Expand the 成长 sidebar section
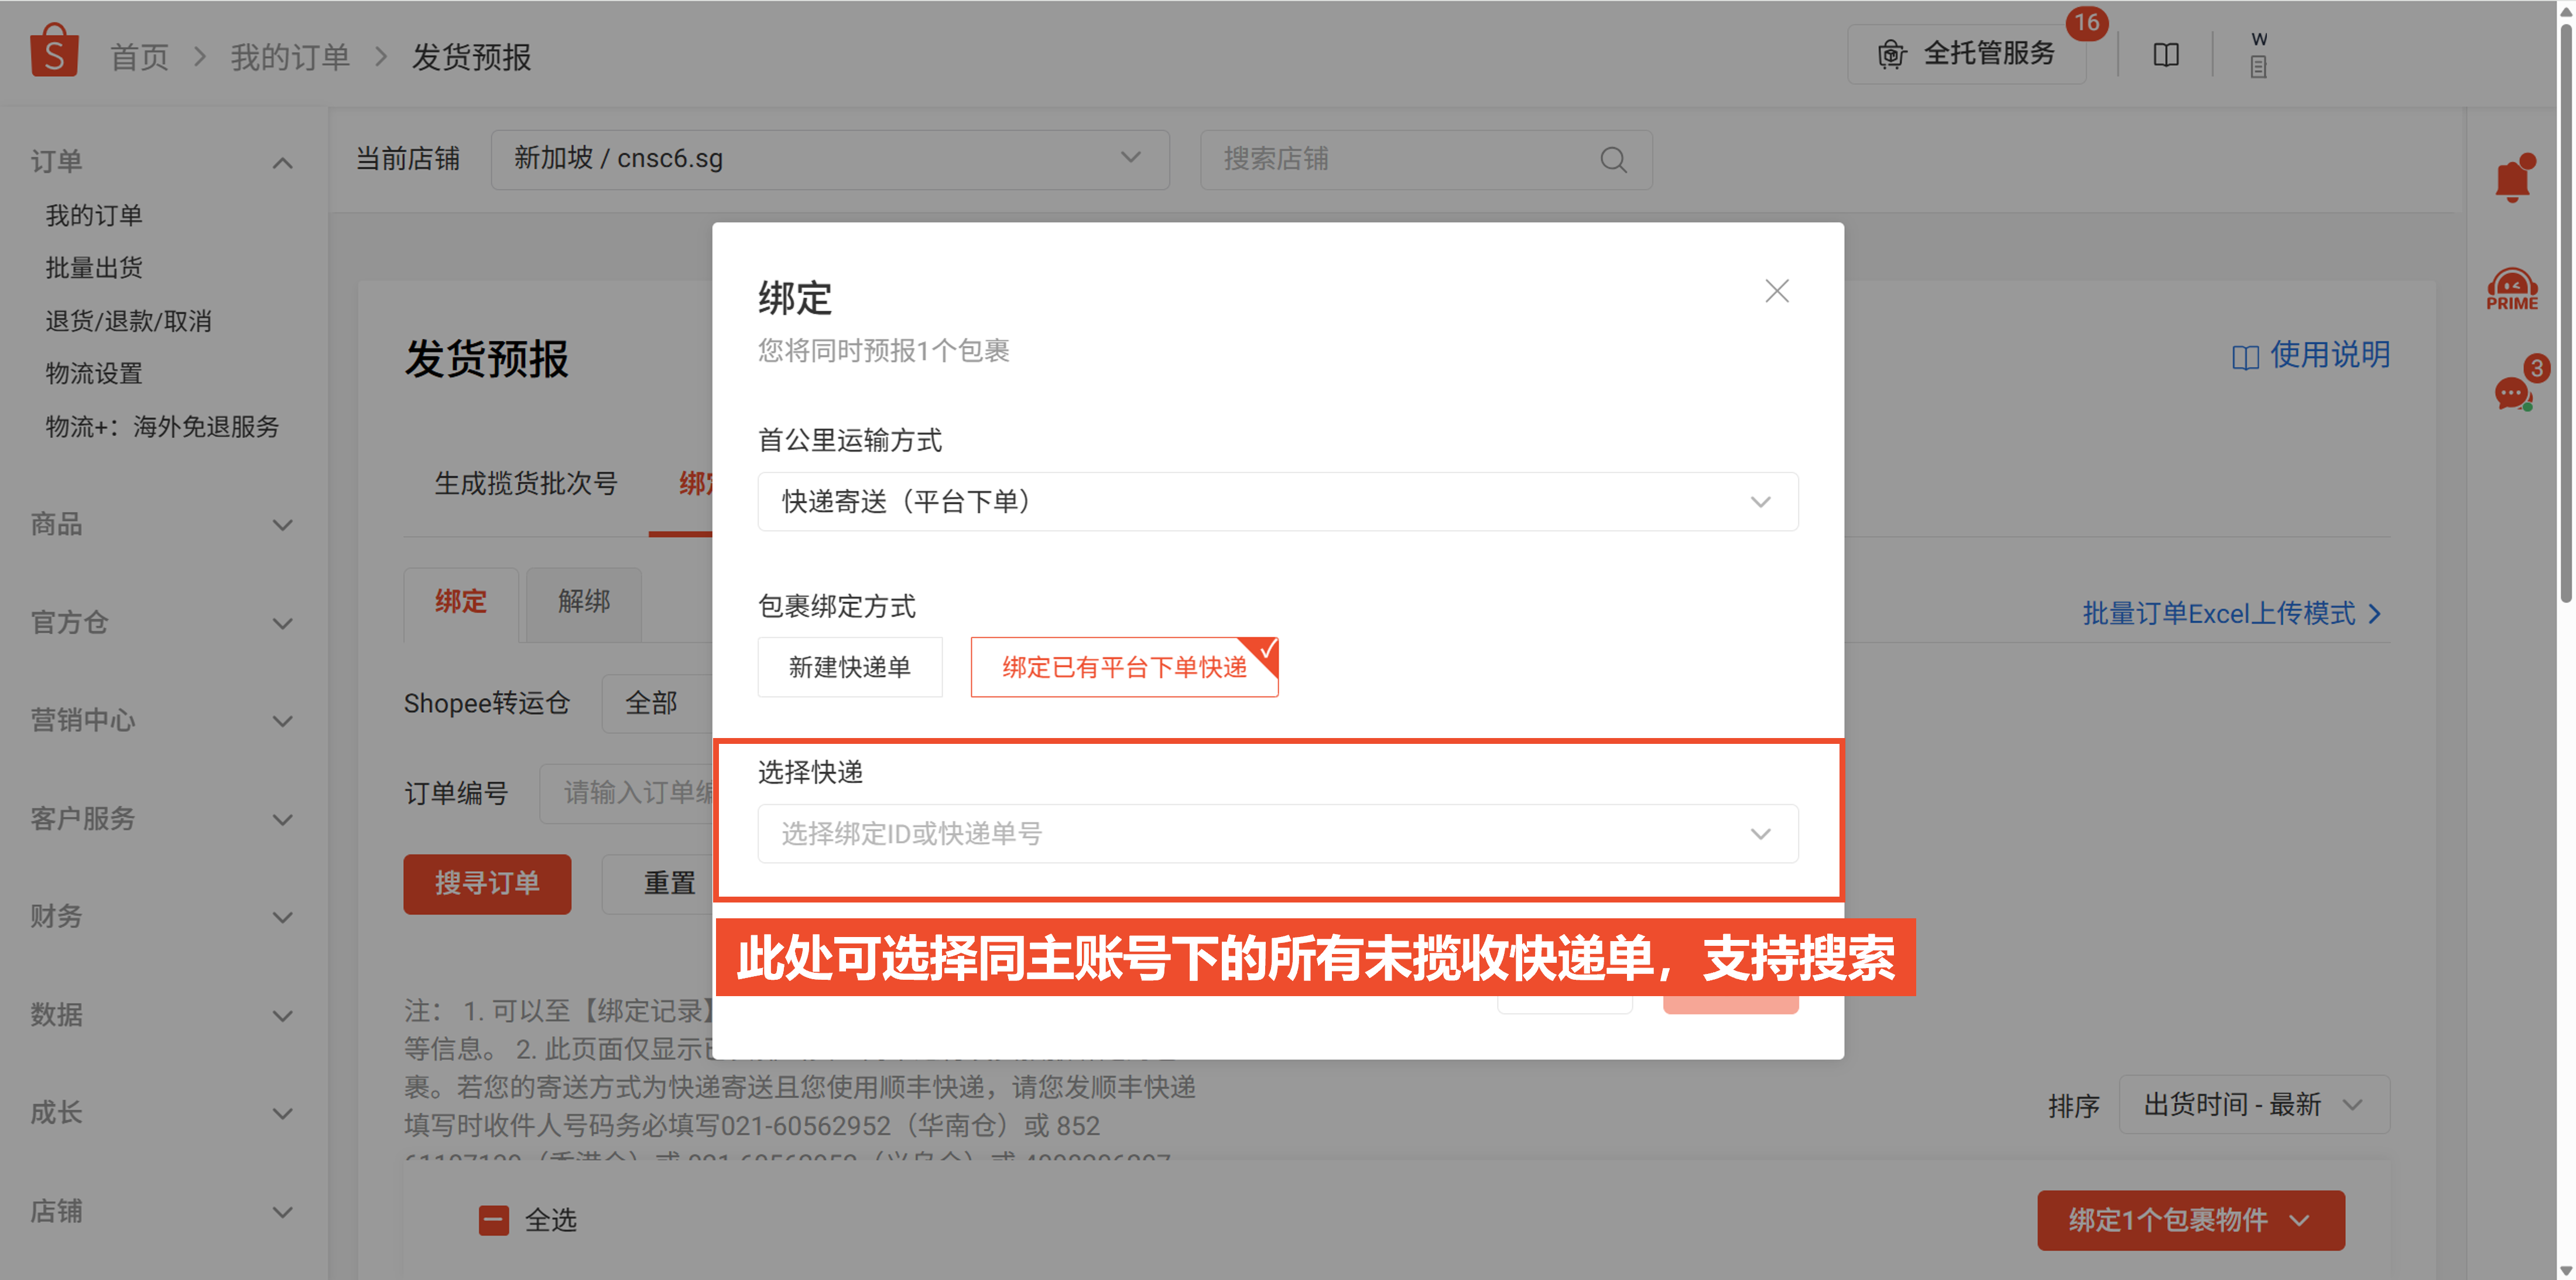This screenshot has width=2576, height=1280. pyautogui.click(x=283, y=1113)
